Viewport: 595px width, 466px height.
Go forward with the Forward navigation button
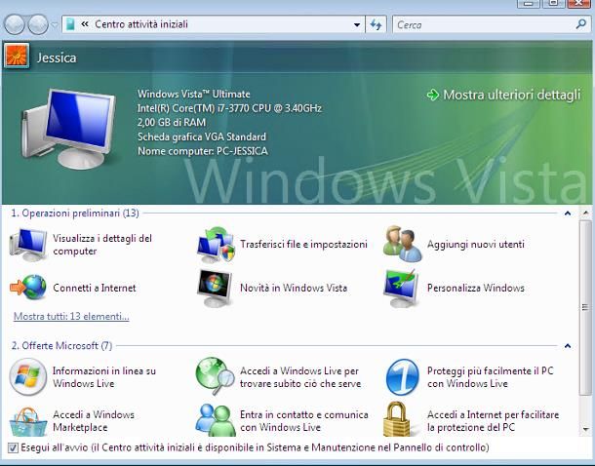(x=38, y=24)
